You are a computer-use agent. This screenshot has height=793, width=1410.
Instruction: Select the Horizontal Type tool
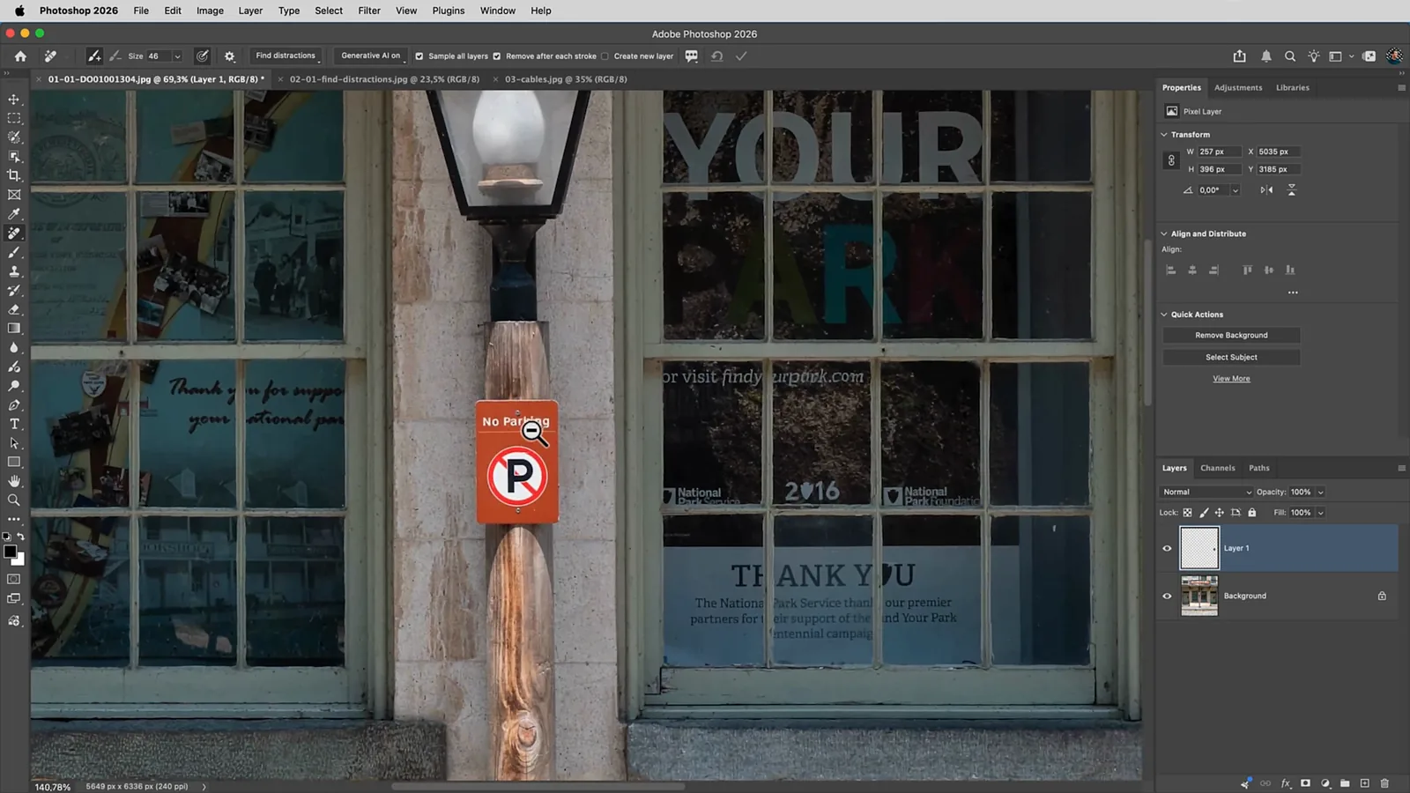(14, 424)
